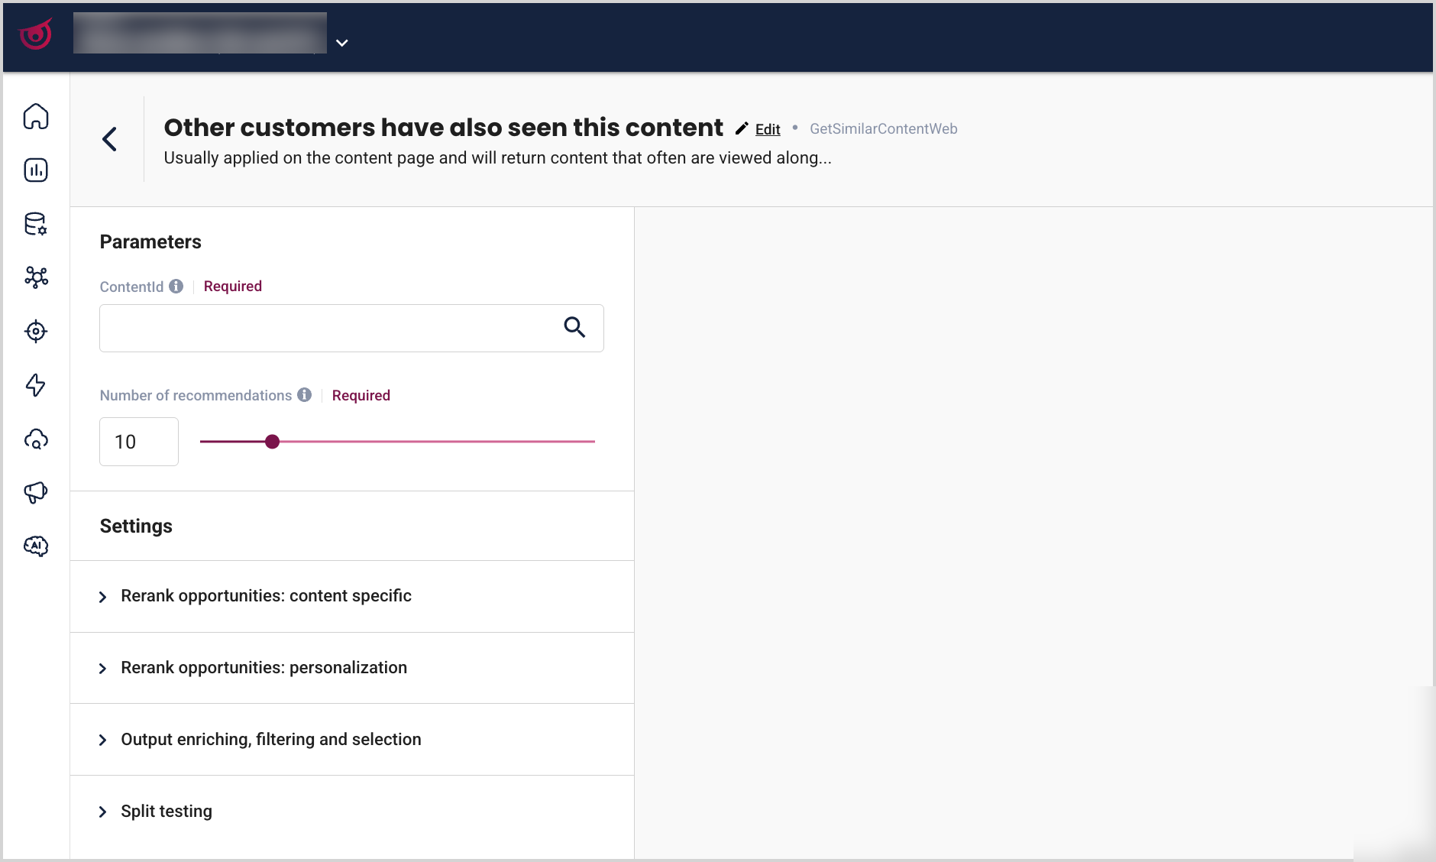Go back using the left arrow
The height and width of the screenshot is (862, 1436).
click(110, 139)
